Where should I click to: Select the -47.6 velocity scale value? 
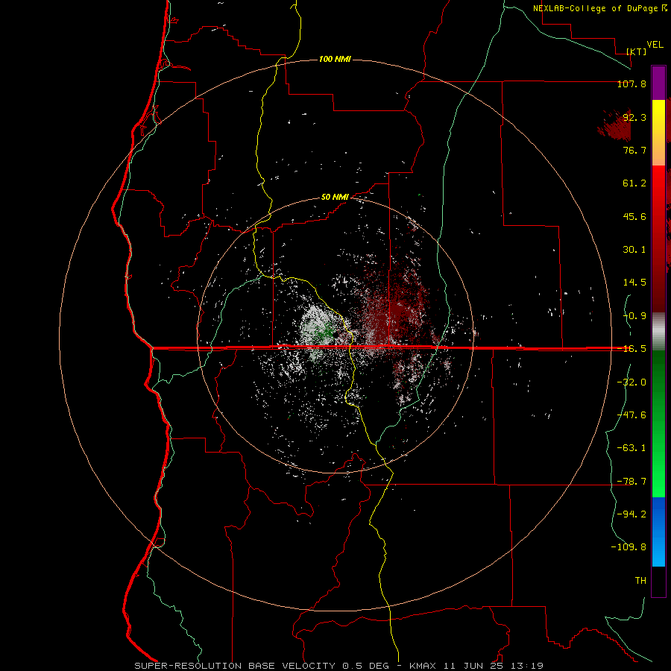pos(631,415)
